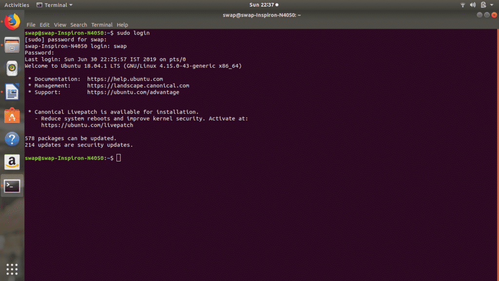Open the Help icon in the dock
This screenshot has height=281, width=499.
(12, 139)
